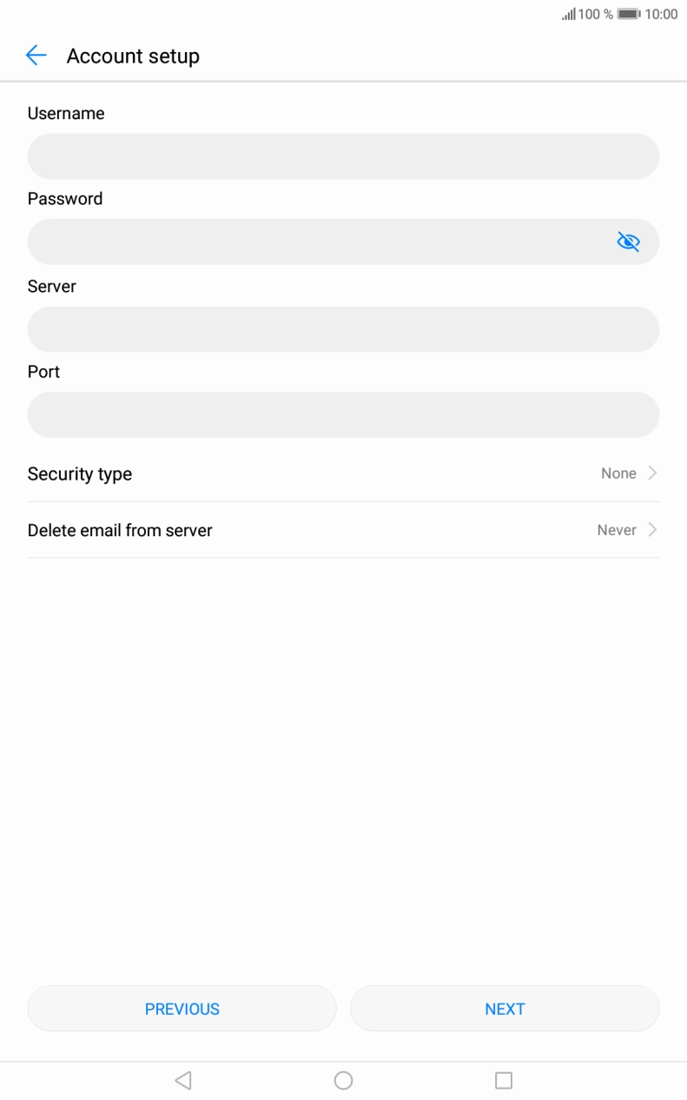687x1100 pixels.
Task: Select the Server text field
Action: click(343, 329)
